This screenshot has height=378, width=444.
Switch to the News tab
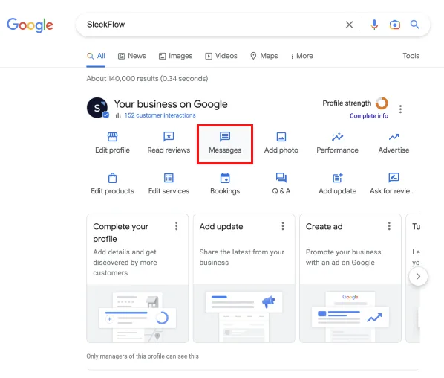[x=132, y=56]
